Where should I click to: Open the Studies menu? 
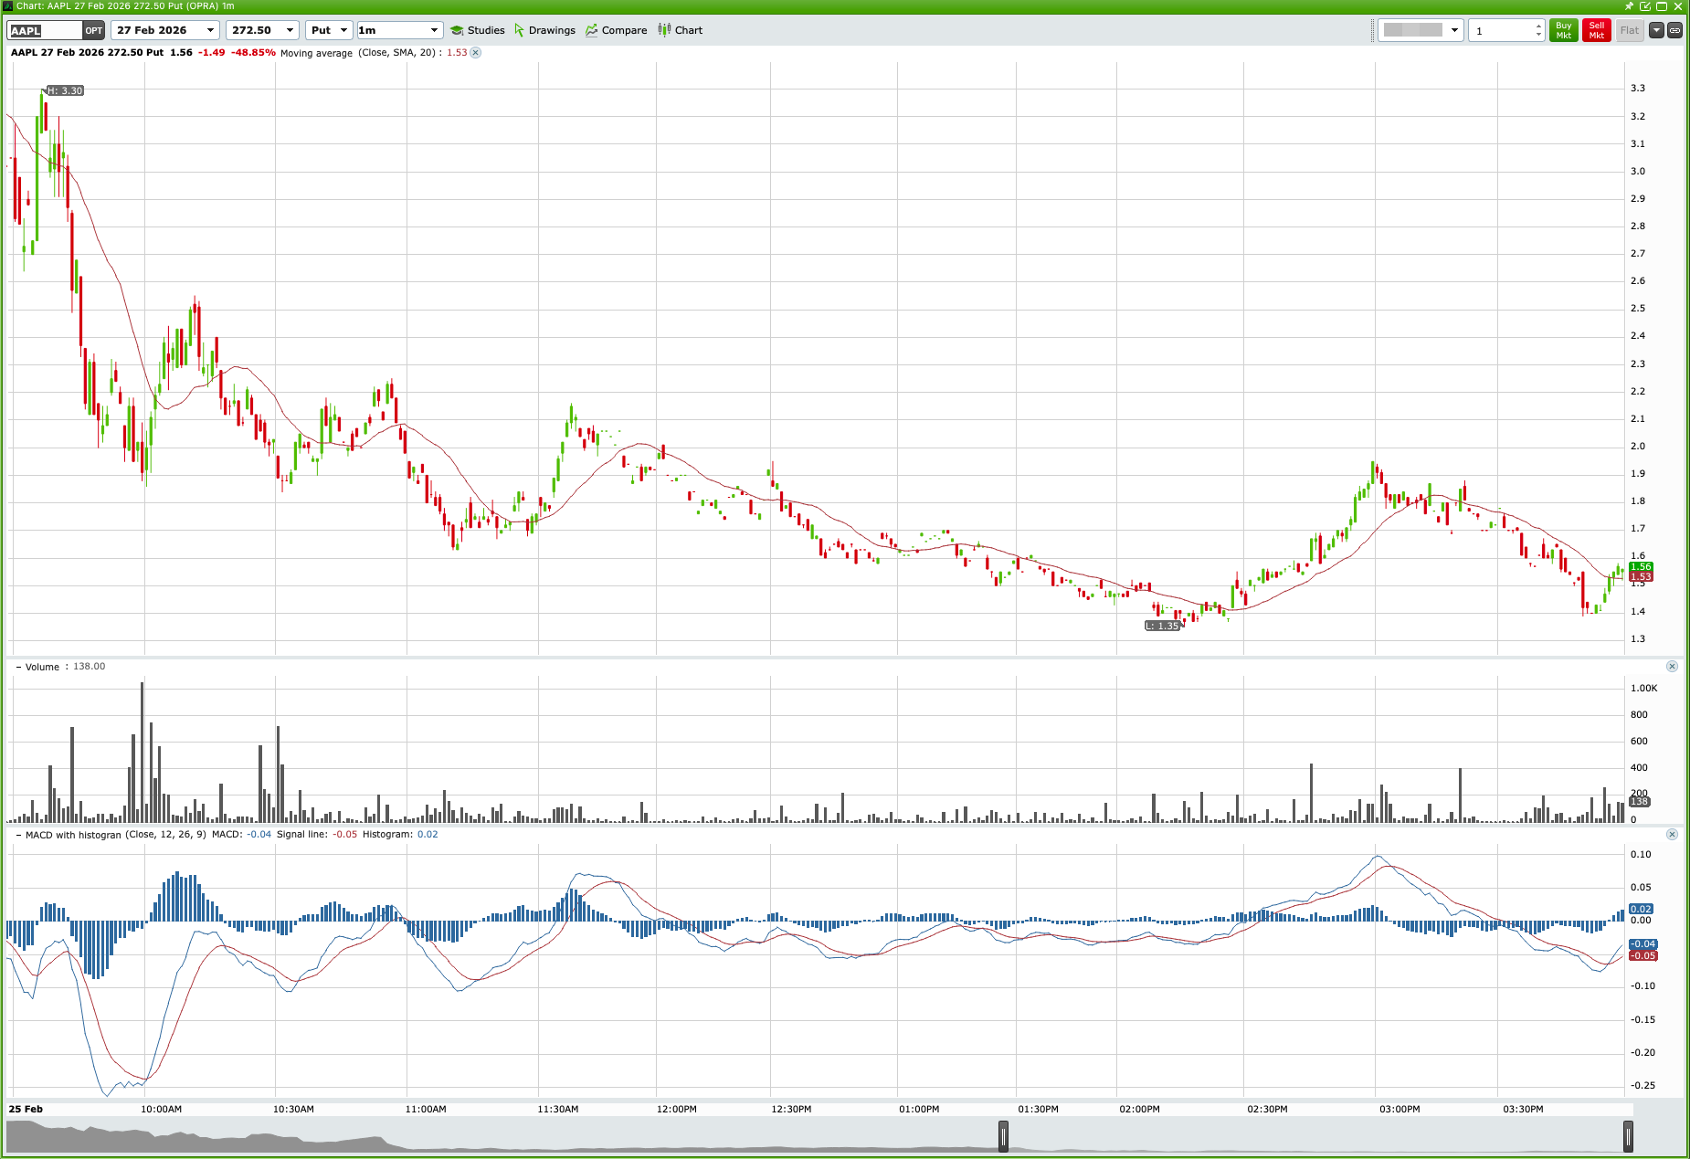(x=479, y=29)
